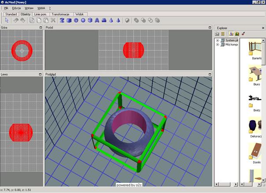This screenshot has width=266, height=193.
Task: Insert a rotation (lathe) object
Action: [x=62, y=20]
